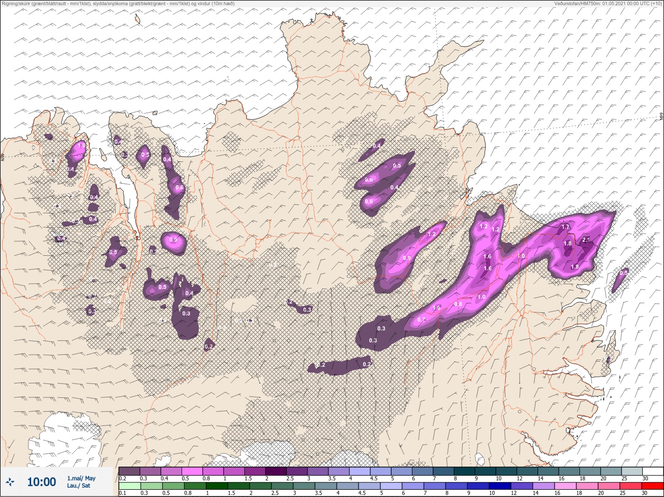This screenshot has width=664, height=497.
Task: Pick lower legend swatch between 3 and 3.5
Action: [303, 486]
